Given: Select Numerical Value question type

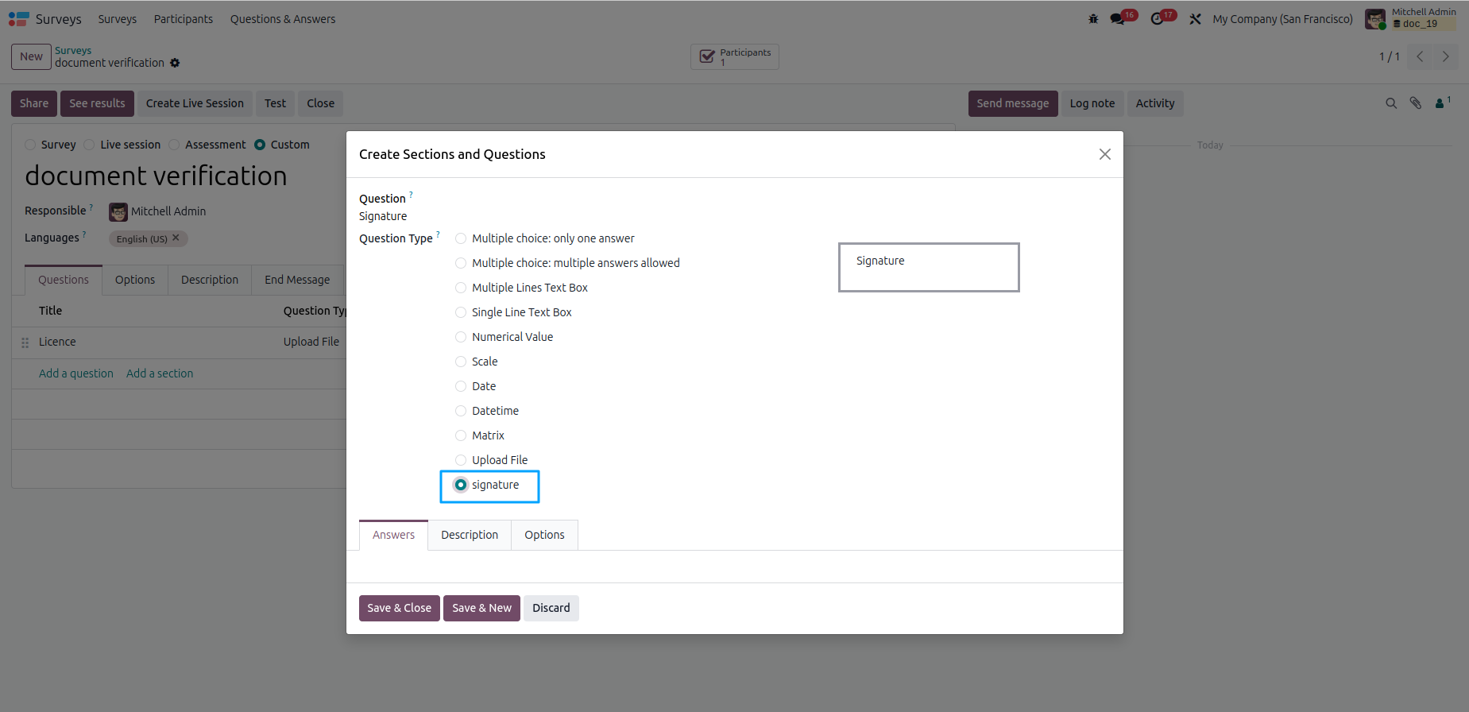Looking at the screenshot, I should (461, 337).
